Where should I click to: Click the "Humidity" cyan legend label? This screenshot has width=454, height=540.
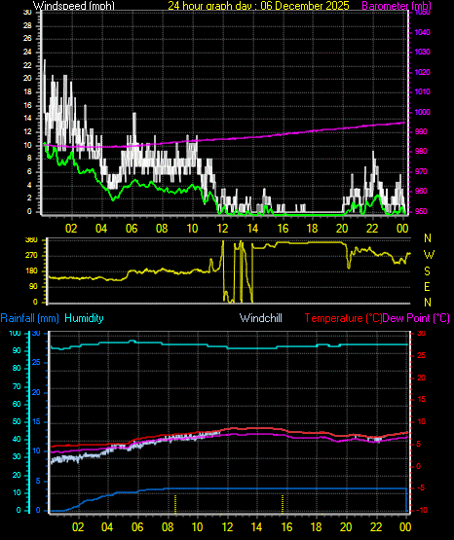pyautogui.click(x=84, y=318)
